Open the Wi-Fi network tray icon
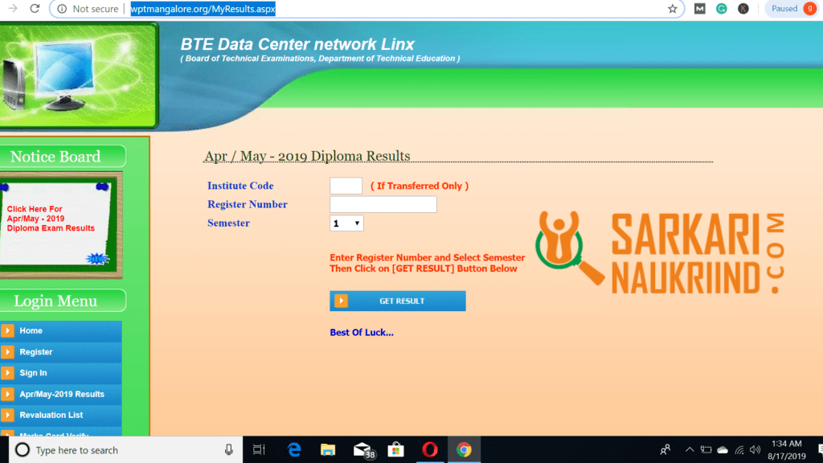This screenshot has width=823, height=463. (739, 450)
